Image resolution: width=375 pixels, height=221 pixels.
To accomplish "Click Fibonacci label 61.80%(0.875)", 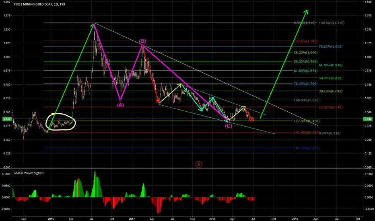I will tap(306, 71).
